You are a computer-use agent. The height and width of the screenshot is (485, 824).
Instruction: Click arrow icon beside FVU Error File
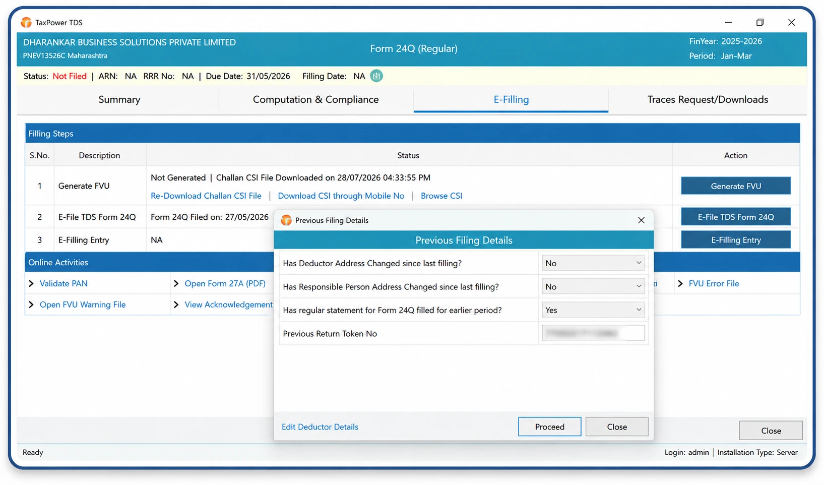click(x=680, y=283)
